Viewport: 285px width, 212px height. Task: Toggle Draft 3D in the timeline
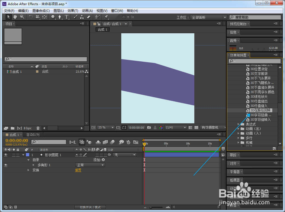click(89, 142)
